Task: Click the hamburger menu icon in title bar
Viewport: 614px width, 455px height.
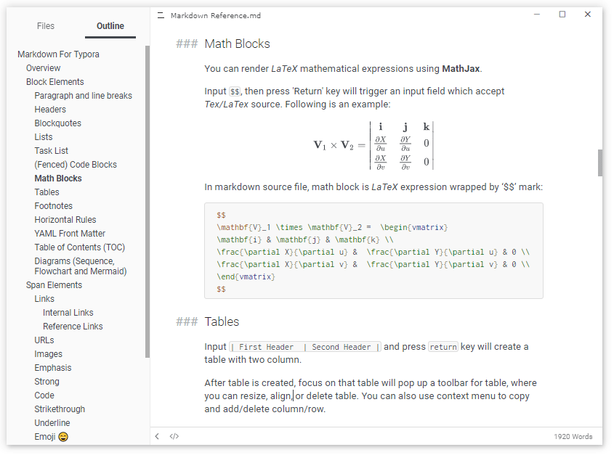Action: 160,15
